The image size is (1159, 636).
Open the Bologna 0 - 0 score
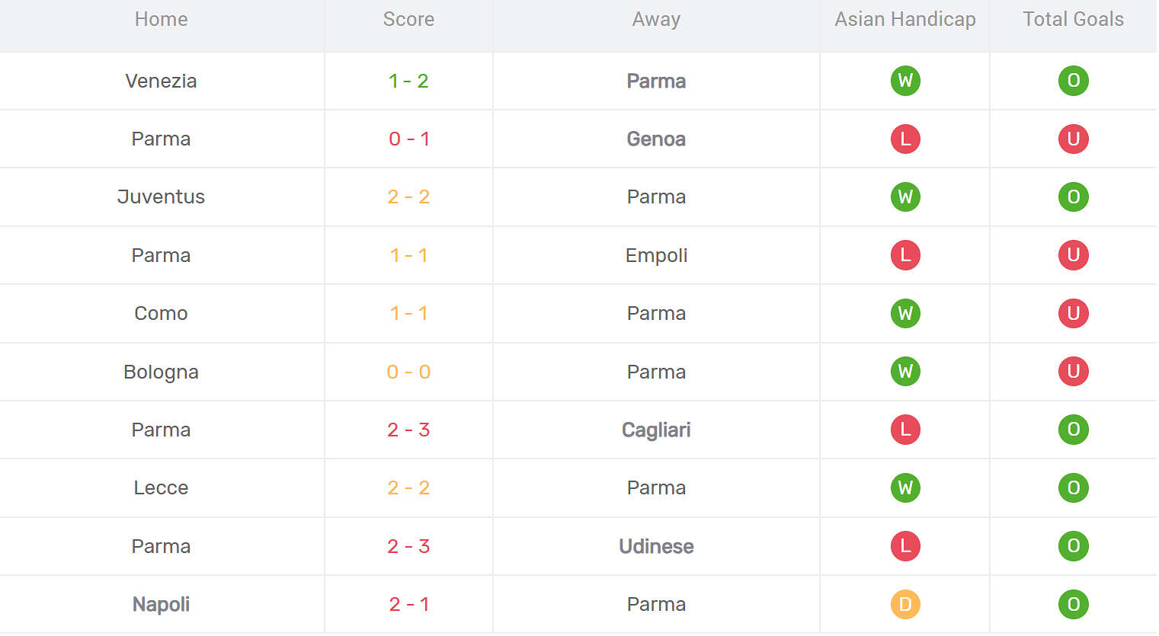coord(408,372)
